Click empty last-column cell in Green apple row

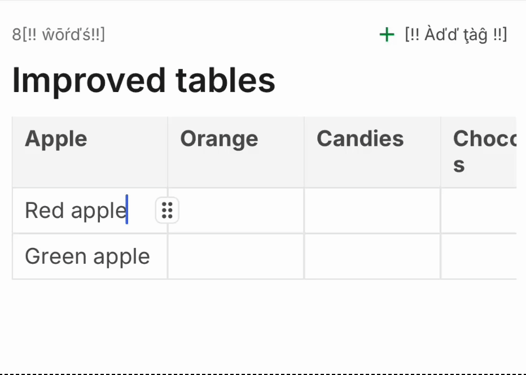coord(479,256)
